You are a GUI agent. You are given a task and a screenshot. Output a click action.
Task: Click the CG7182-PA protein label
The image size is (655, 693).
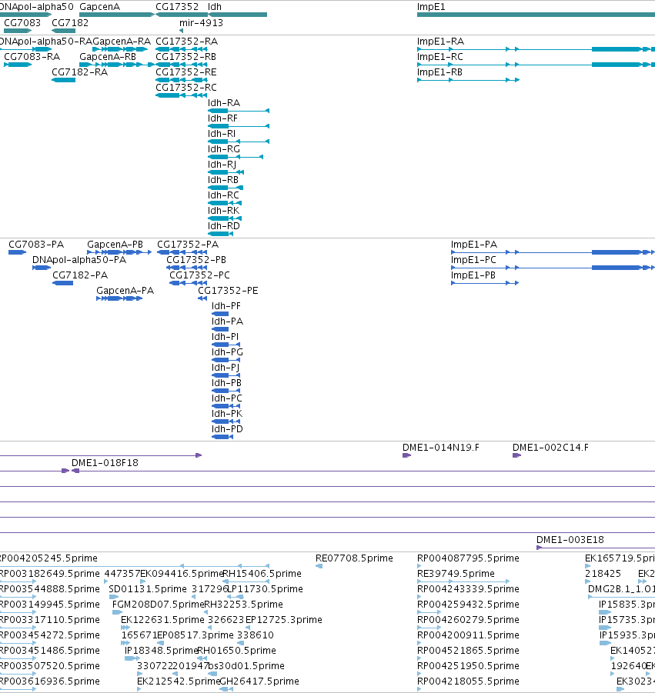click(80, 275)
